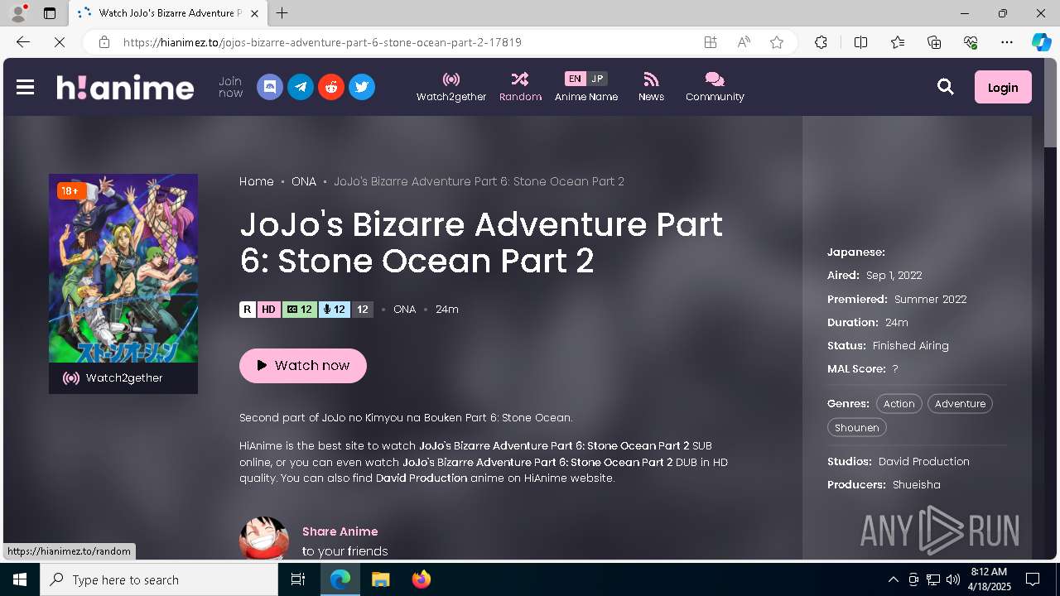This screenshot has width=1060, height=596.
Task: Add this page to favorites
Action: click(x=776, y=42)
